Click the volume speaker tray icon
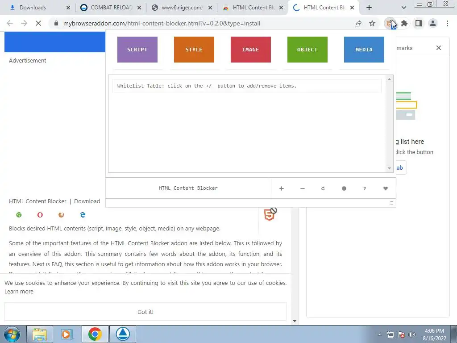This screenshot has height=343, width=457. 412,335
